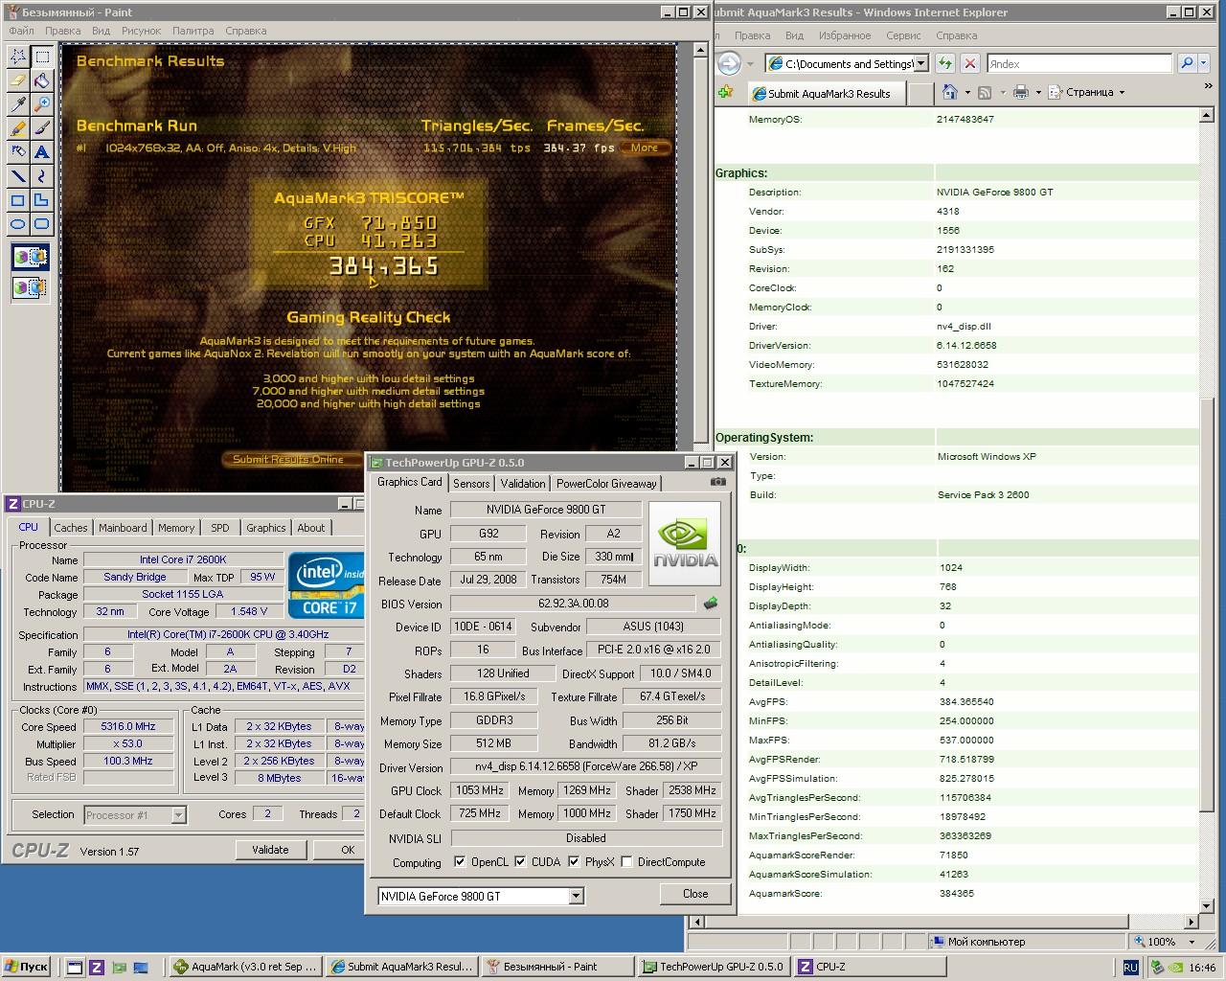This screenshot has height=981, width=1226.
Task: Open the AquaMark taskbar button
Action: (245, 967)
